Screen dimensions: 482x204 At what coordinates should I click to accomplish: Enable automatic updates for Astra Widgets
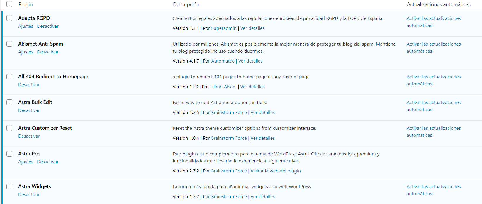pyautogui.click(x=434, y=190)
